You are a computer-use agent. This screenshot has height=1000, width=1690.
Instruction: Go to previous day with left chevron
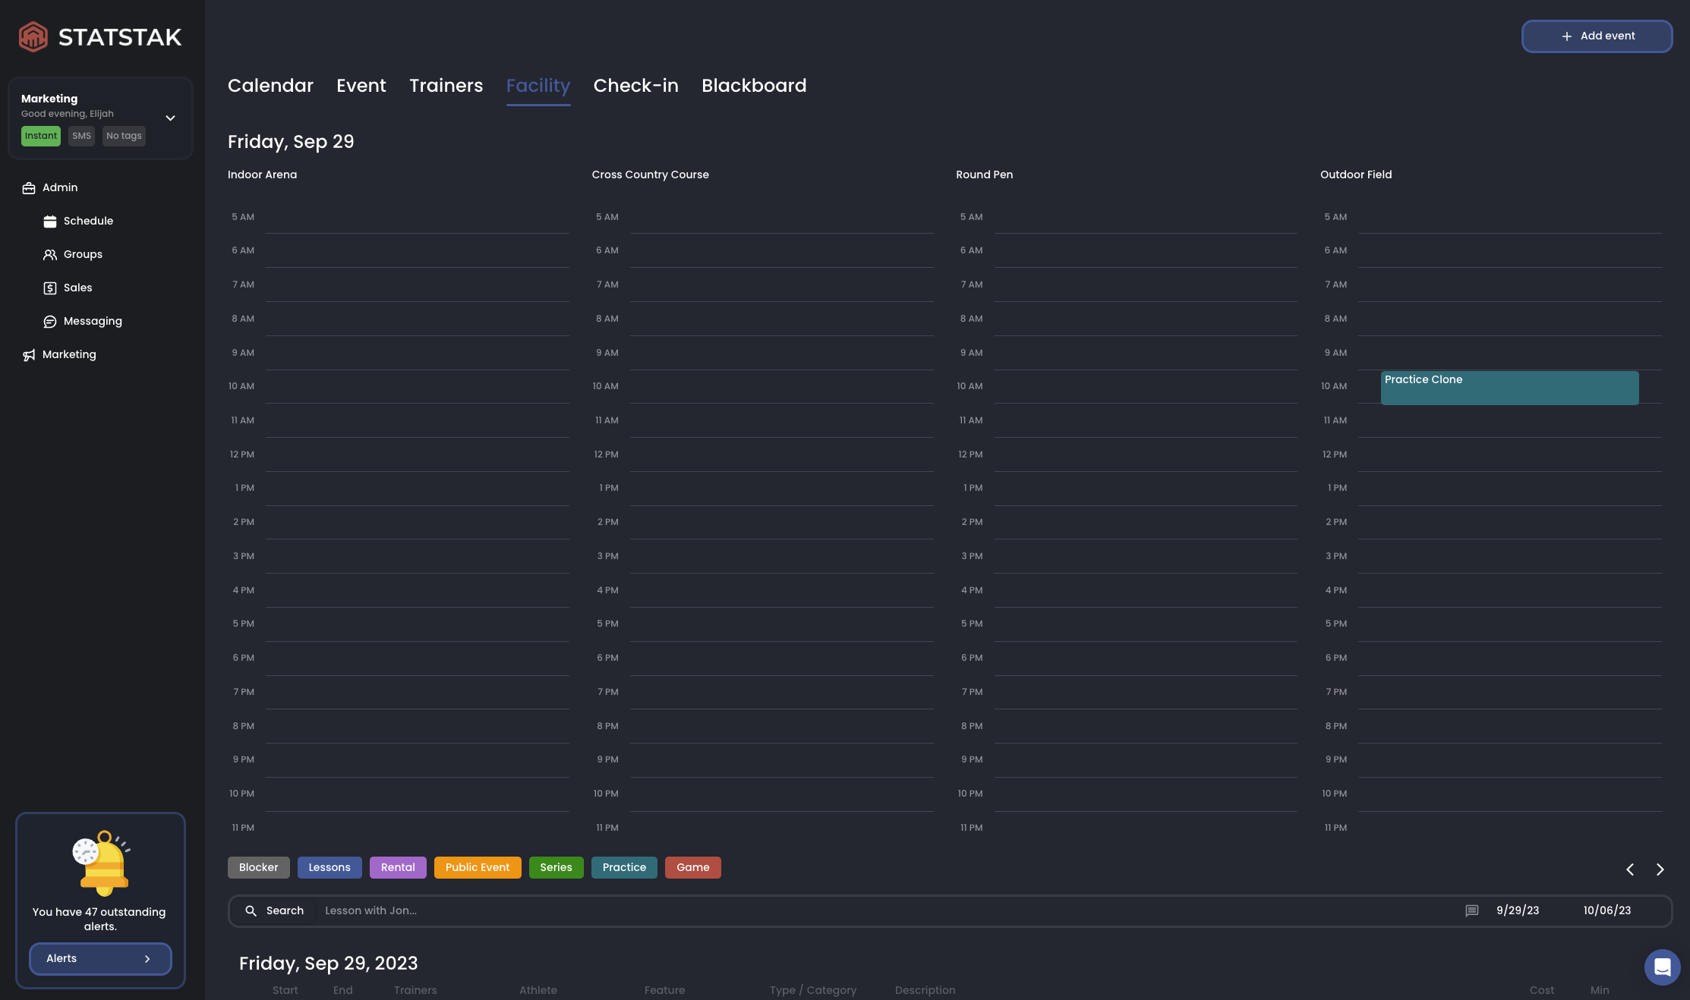[x=1630, y=869]
